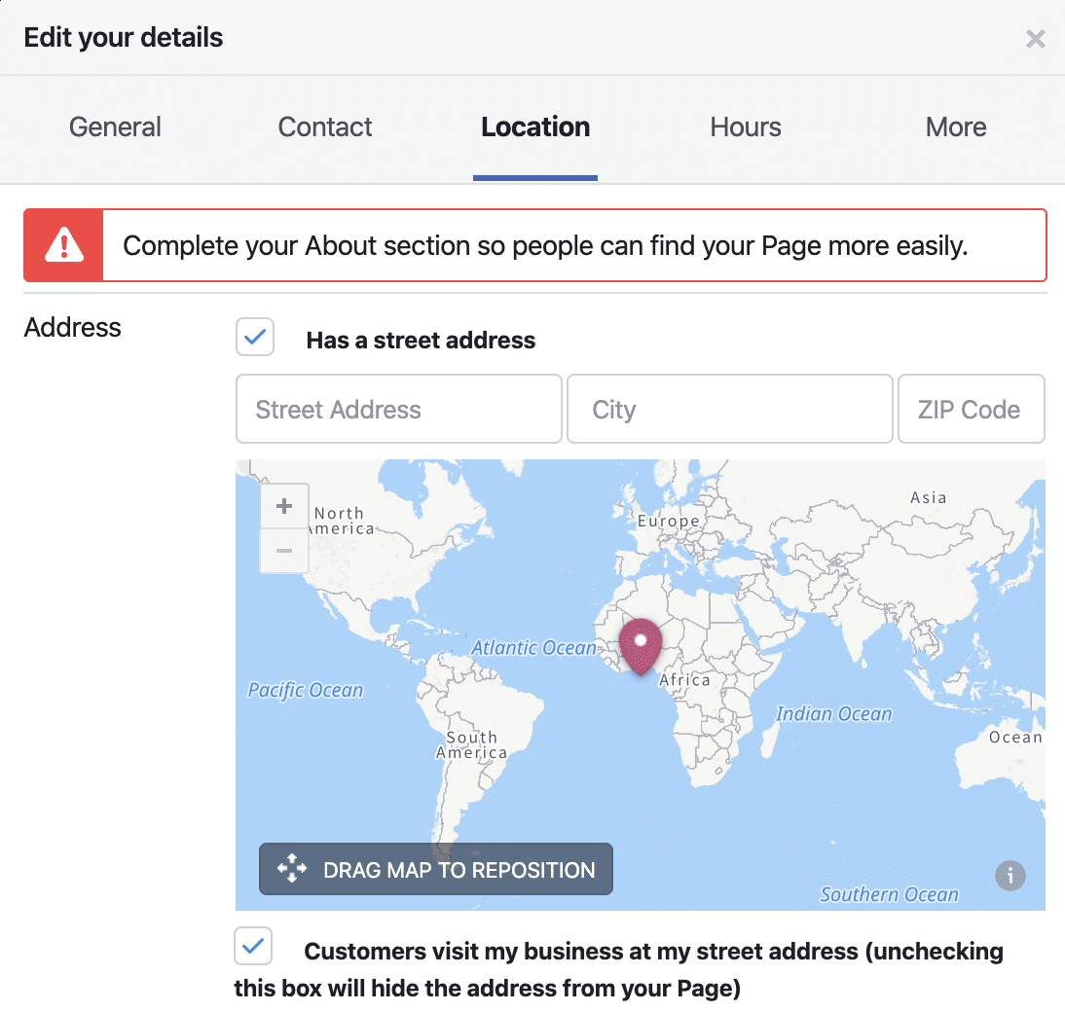Click the red warning alert icon

[x=64, y=245]
